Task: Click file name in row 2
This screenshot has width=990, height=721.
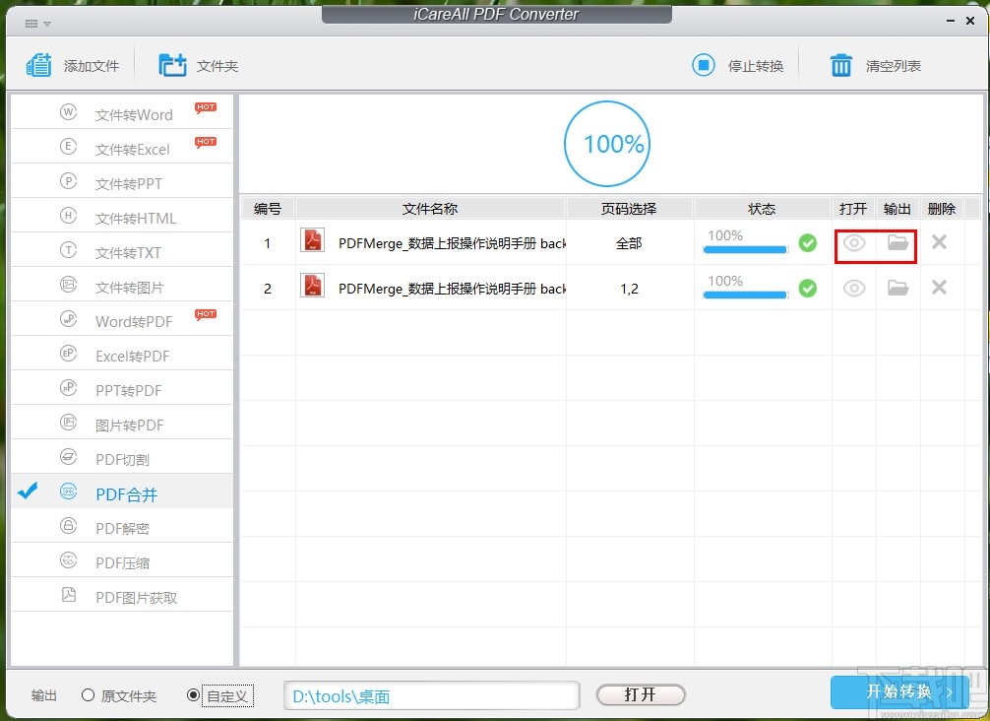Action: (452, 289)
